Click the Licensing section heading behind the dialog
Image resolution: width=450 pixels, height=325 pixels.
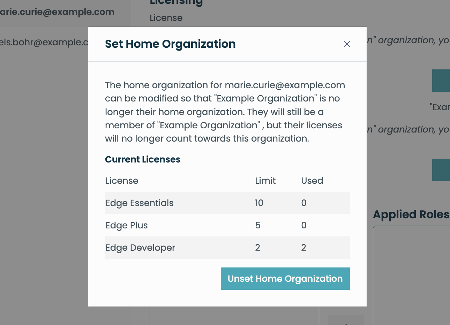[176, 3]
